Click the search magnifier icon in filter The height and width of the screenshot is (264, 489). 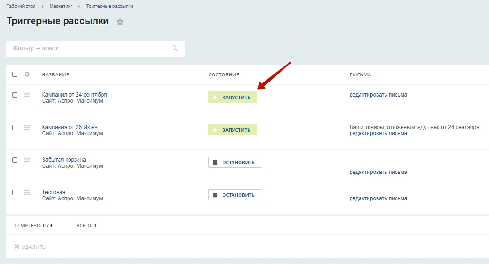[x=174, y=48]
